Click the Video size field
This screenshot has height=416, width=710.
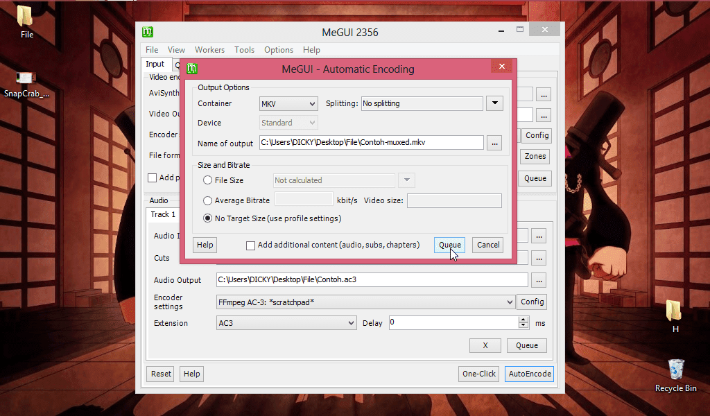pyautogui.click(x=454, y=200)
